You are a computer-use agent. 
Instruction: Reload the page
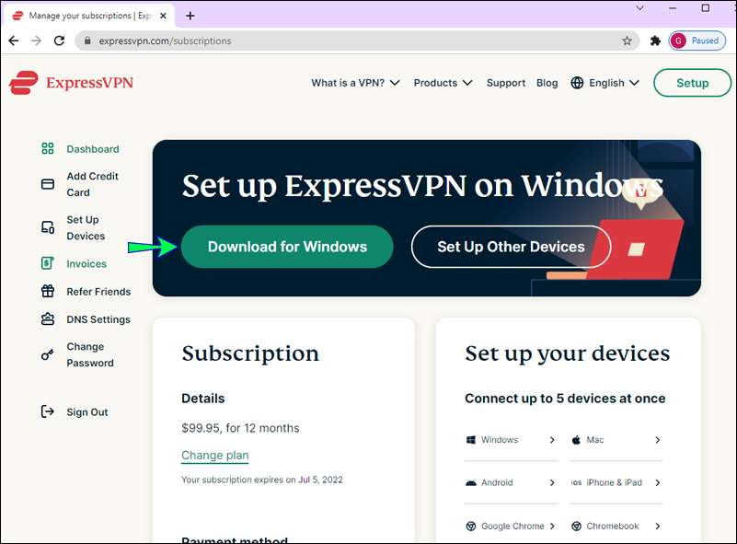pyautogui.click(x=59, y=41)
